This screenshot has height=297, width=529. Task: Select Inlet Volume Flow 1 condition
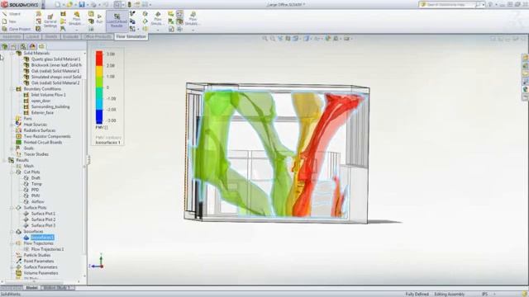coord(48,95)
